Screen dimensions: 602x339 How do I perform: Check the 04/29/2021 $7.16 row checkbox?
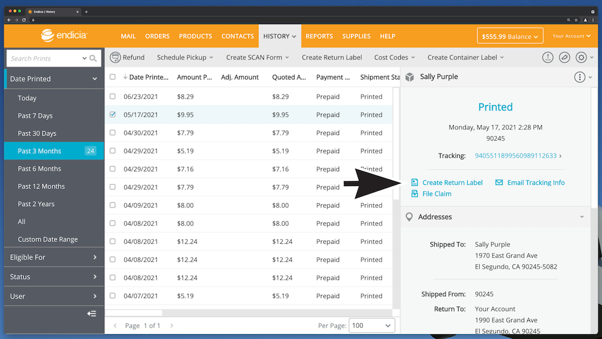[113, 169]
